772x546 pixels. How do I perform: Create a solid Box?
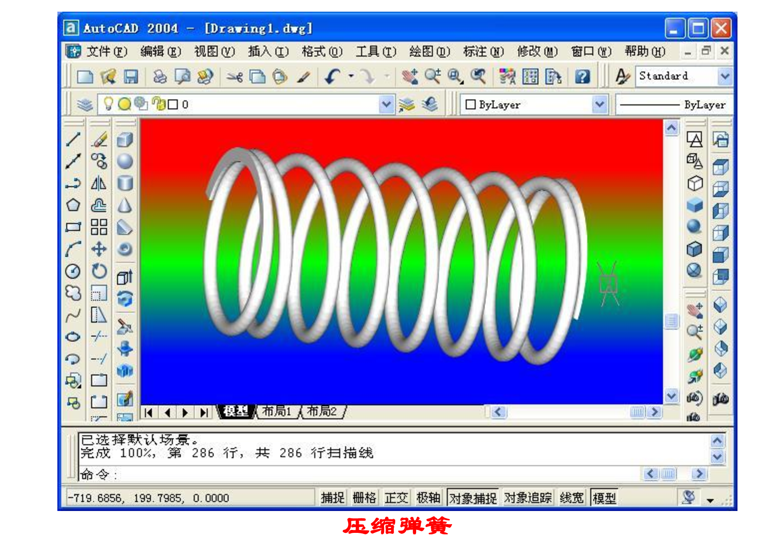click(125, 140)
